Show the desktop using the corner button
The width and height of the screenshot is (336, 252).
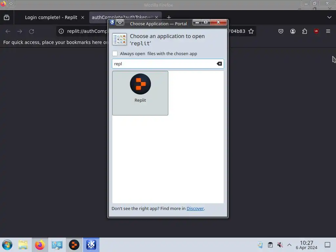(327, 245)
